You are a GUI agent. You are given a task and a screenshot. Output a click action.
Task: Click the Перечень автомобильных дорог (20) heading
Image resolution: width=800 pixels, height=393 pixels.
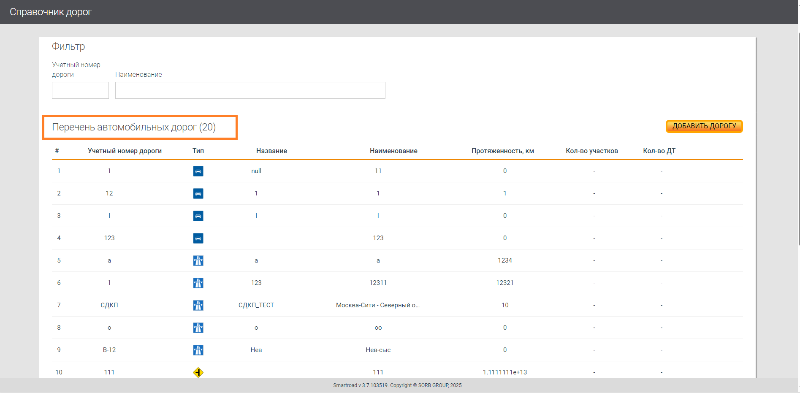(x=134, y=127)
